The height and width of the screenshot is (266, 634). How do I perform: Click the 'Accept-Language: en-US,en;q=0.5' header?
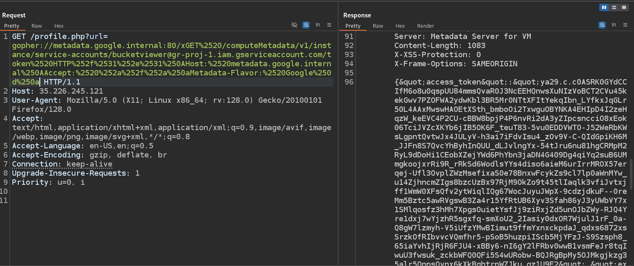pos(83,146)
